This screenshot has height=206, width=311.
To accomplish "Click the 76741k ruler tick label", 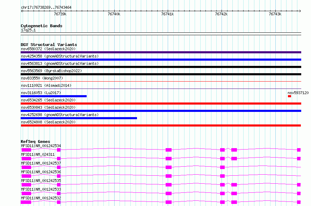I will (x=167, y=14).
